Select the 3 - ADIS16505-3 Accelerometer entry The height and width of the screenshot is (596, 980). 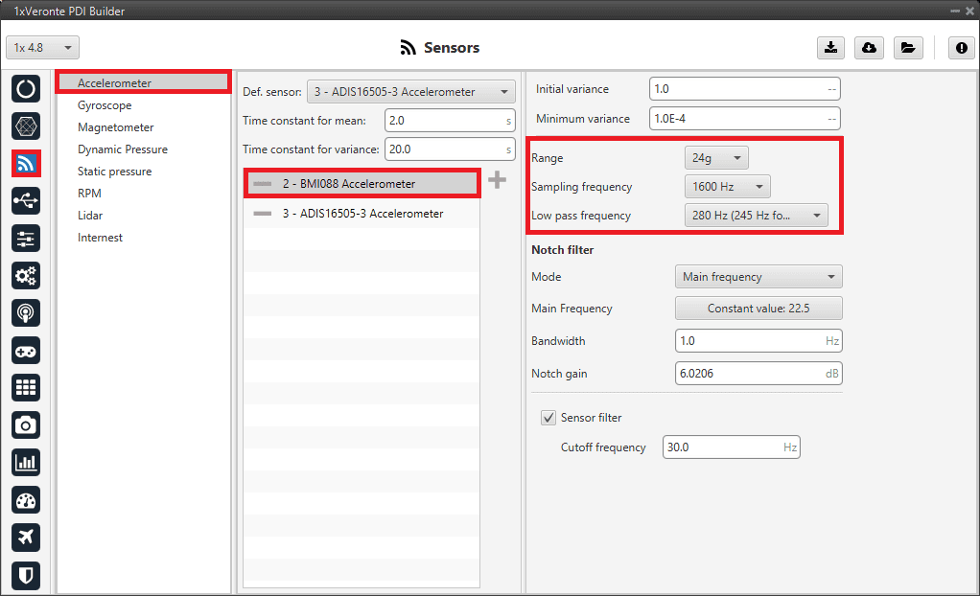pos(362,214)
